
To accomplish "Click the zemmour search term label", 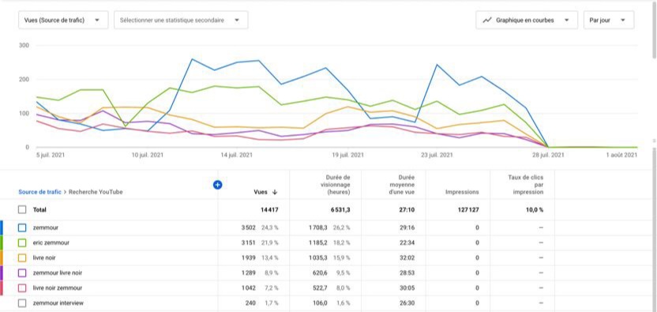I will coord(45,227).
